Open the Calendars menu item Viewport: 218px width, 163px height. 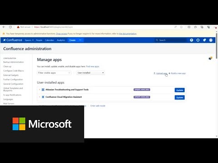tap(50, 40)
